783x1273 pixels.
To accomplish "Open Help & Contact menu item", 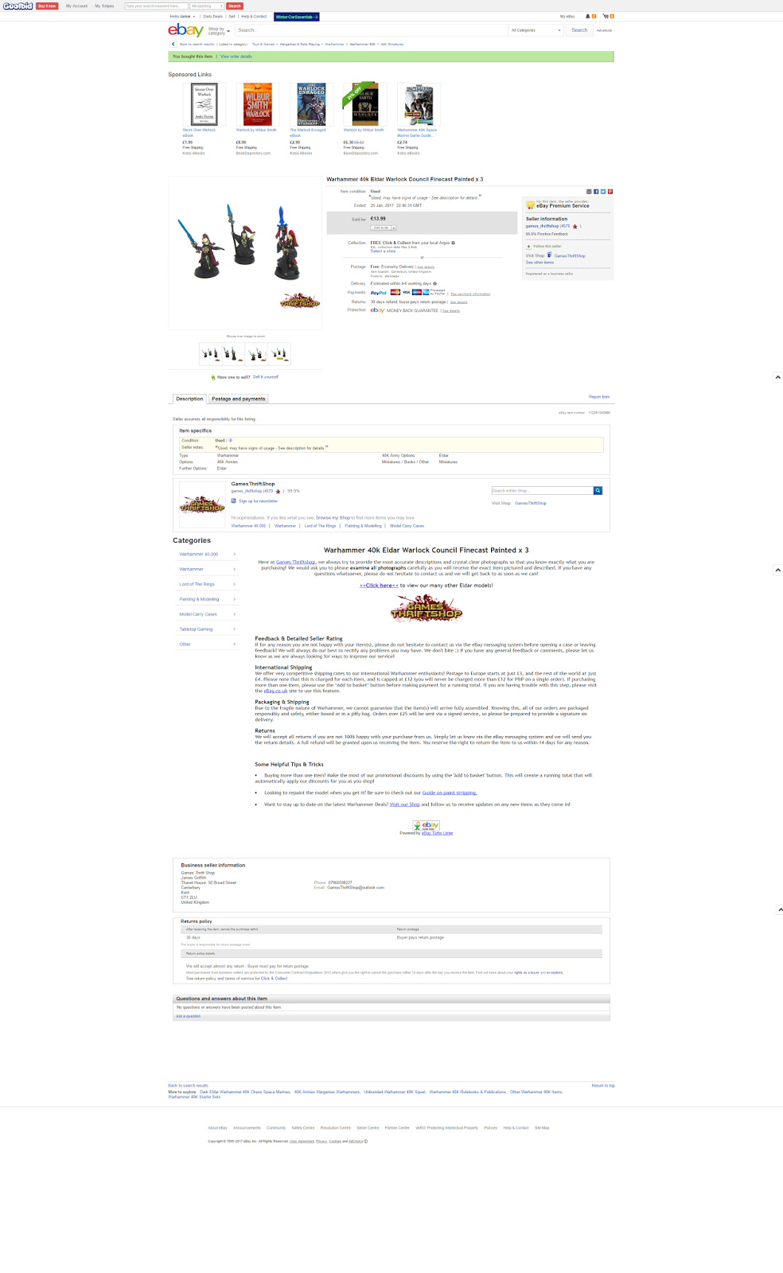I will pyautogui.click(x=254, y=17).
